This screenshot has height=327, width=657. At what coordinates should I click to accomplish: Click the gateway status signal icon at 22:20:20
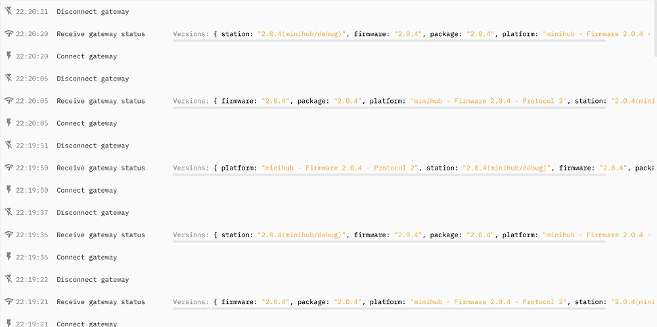(x=9, y=34)
